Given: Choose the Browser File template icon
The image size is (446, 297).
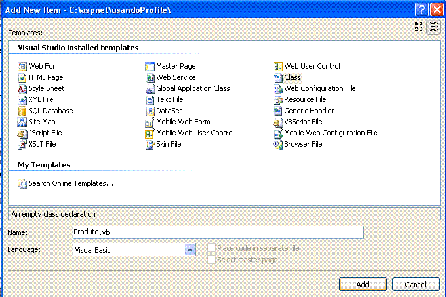Looking at the screenshot, I should pos(278,145).
